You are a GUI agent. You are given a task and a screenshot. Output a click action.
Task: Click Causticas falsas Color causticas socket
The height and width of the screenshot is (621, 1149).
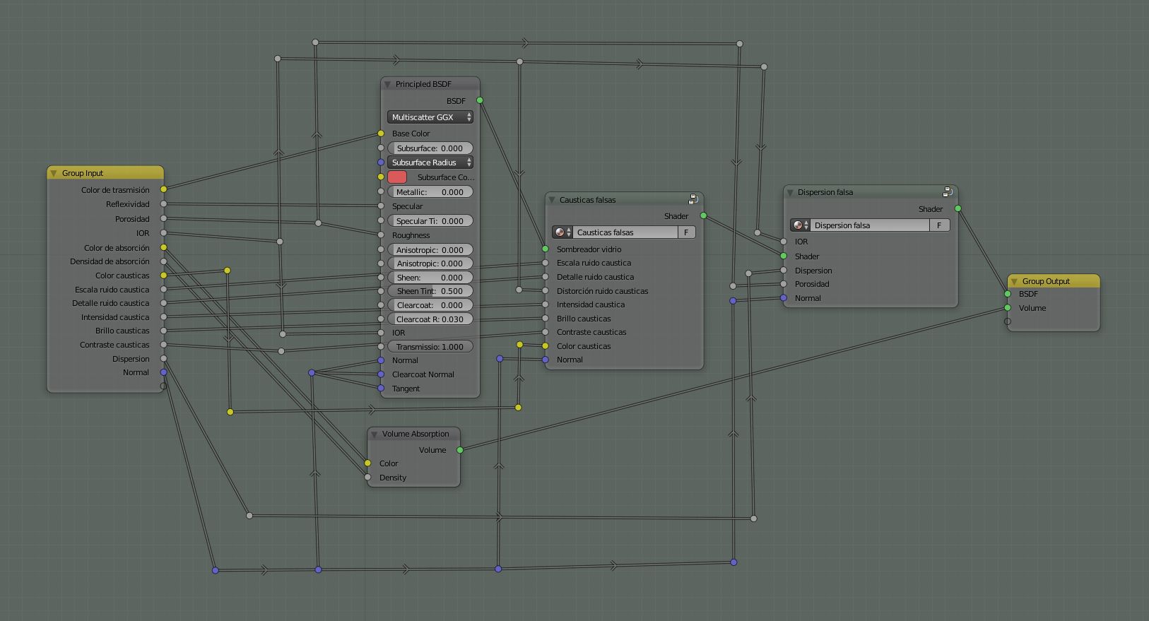coord(546,346)
